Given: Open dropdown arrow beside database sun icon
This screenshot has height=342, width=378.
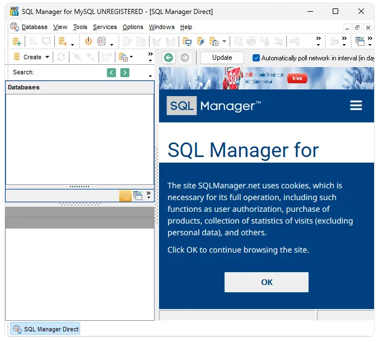Looking at the screenshot, I should pyautogui.click(x=72, y=45).
